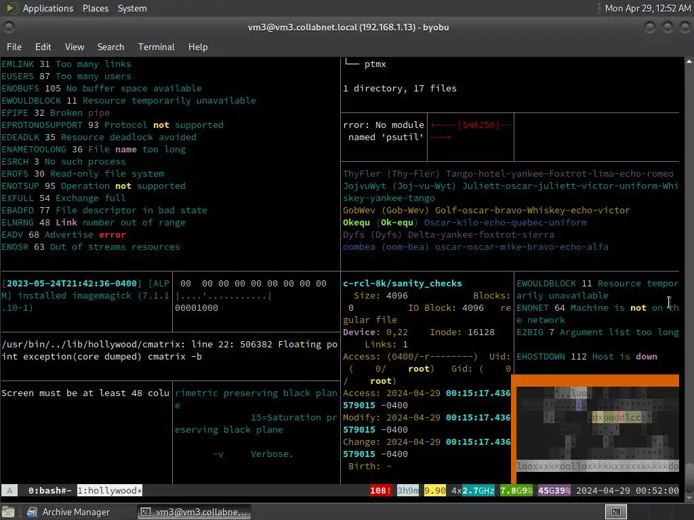Click the terminal icon on the vm3 taskbar button
Screen dimensions: 694x520
tap(145, 512)
